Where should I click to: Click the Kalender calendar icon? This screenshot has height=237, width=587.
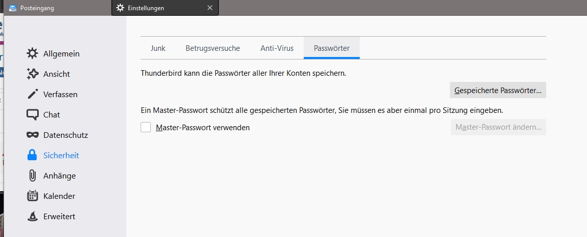33,196
